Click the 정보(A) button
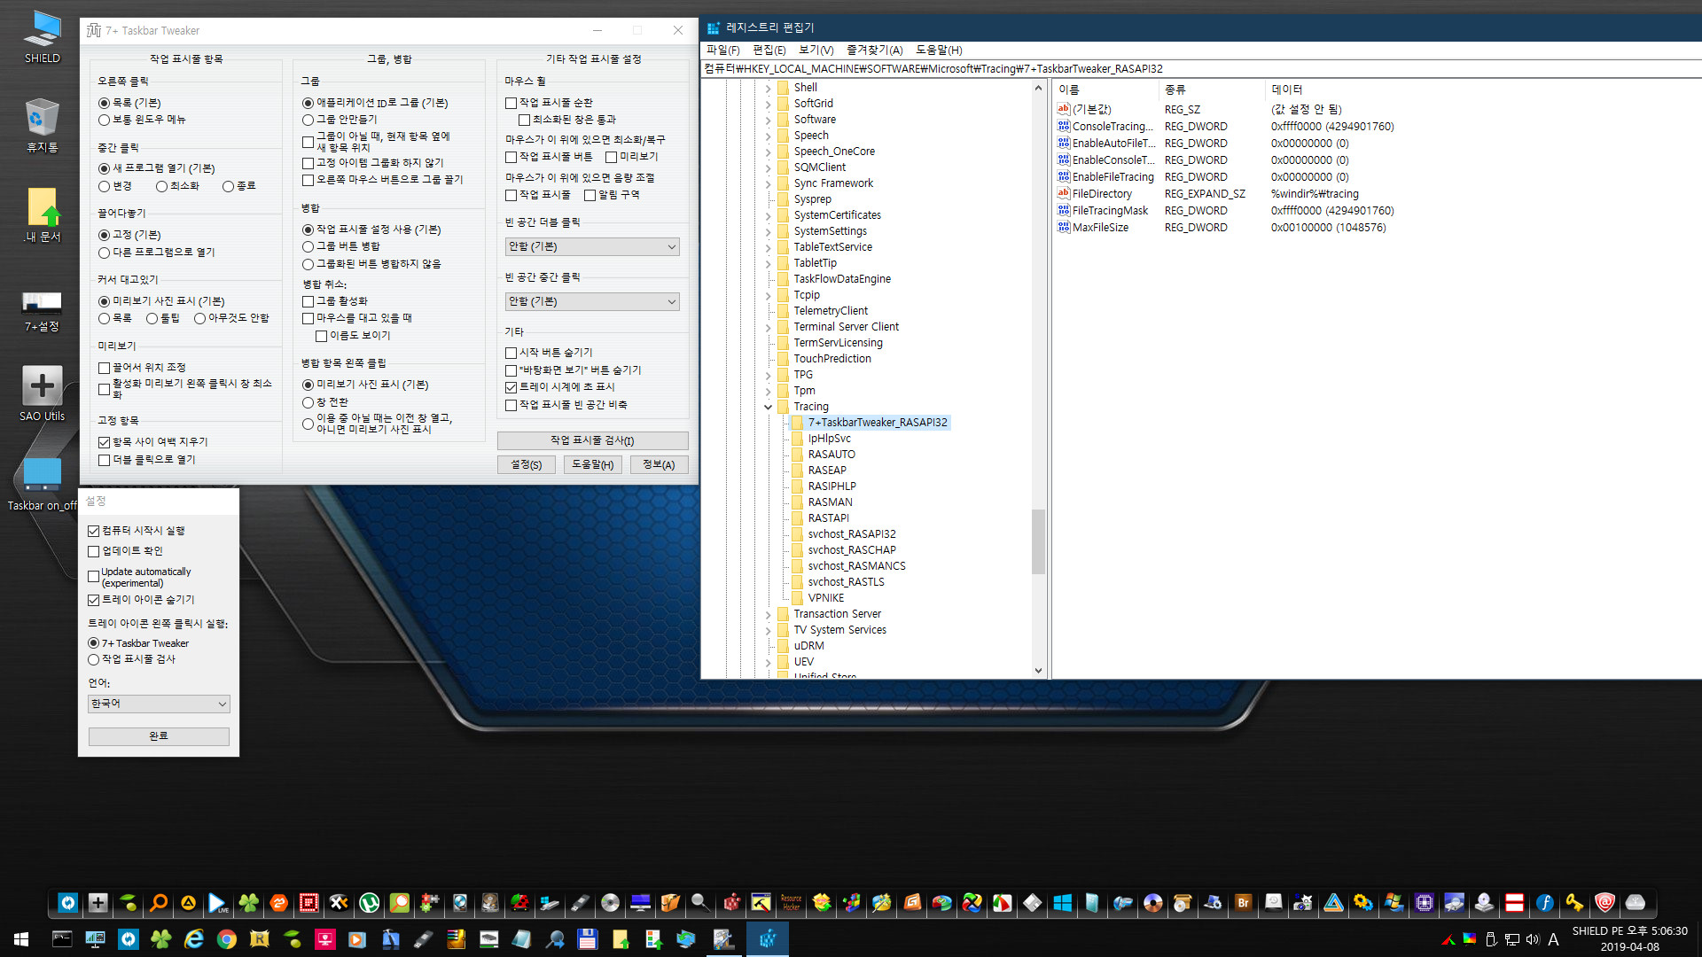This screenshot has width=1702, height=957. coord(659,464)
